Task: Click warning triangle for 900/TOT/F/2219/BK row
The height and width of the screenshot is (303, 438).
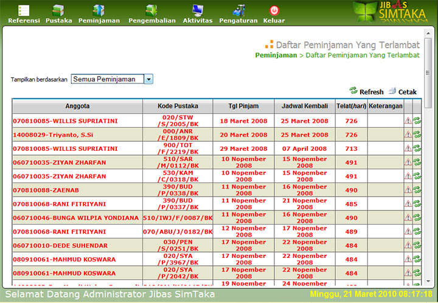Action: coord(408,148)
